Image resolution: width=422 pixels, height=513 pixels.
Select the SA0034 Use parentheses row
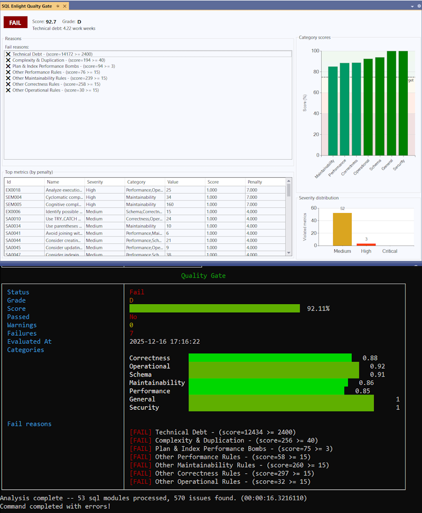145,226
